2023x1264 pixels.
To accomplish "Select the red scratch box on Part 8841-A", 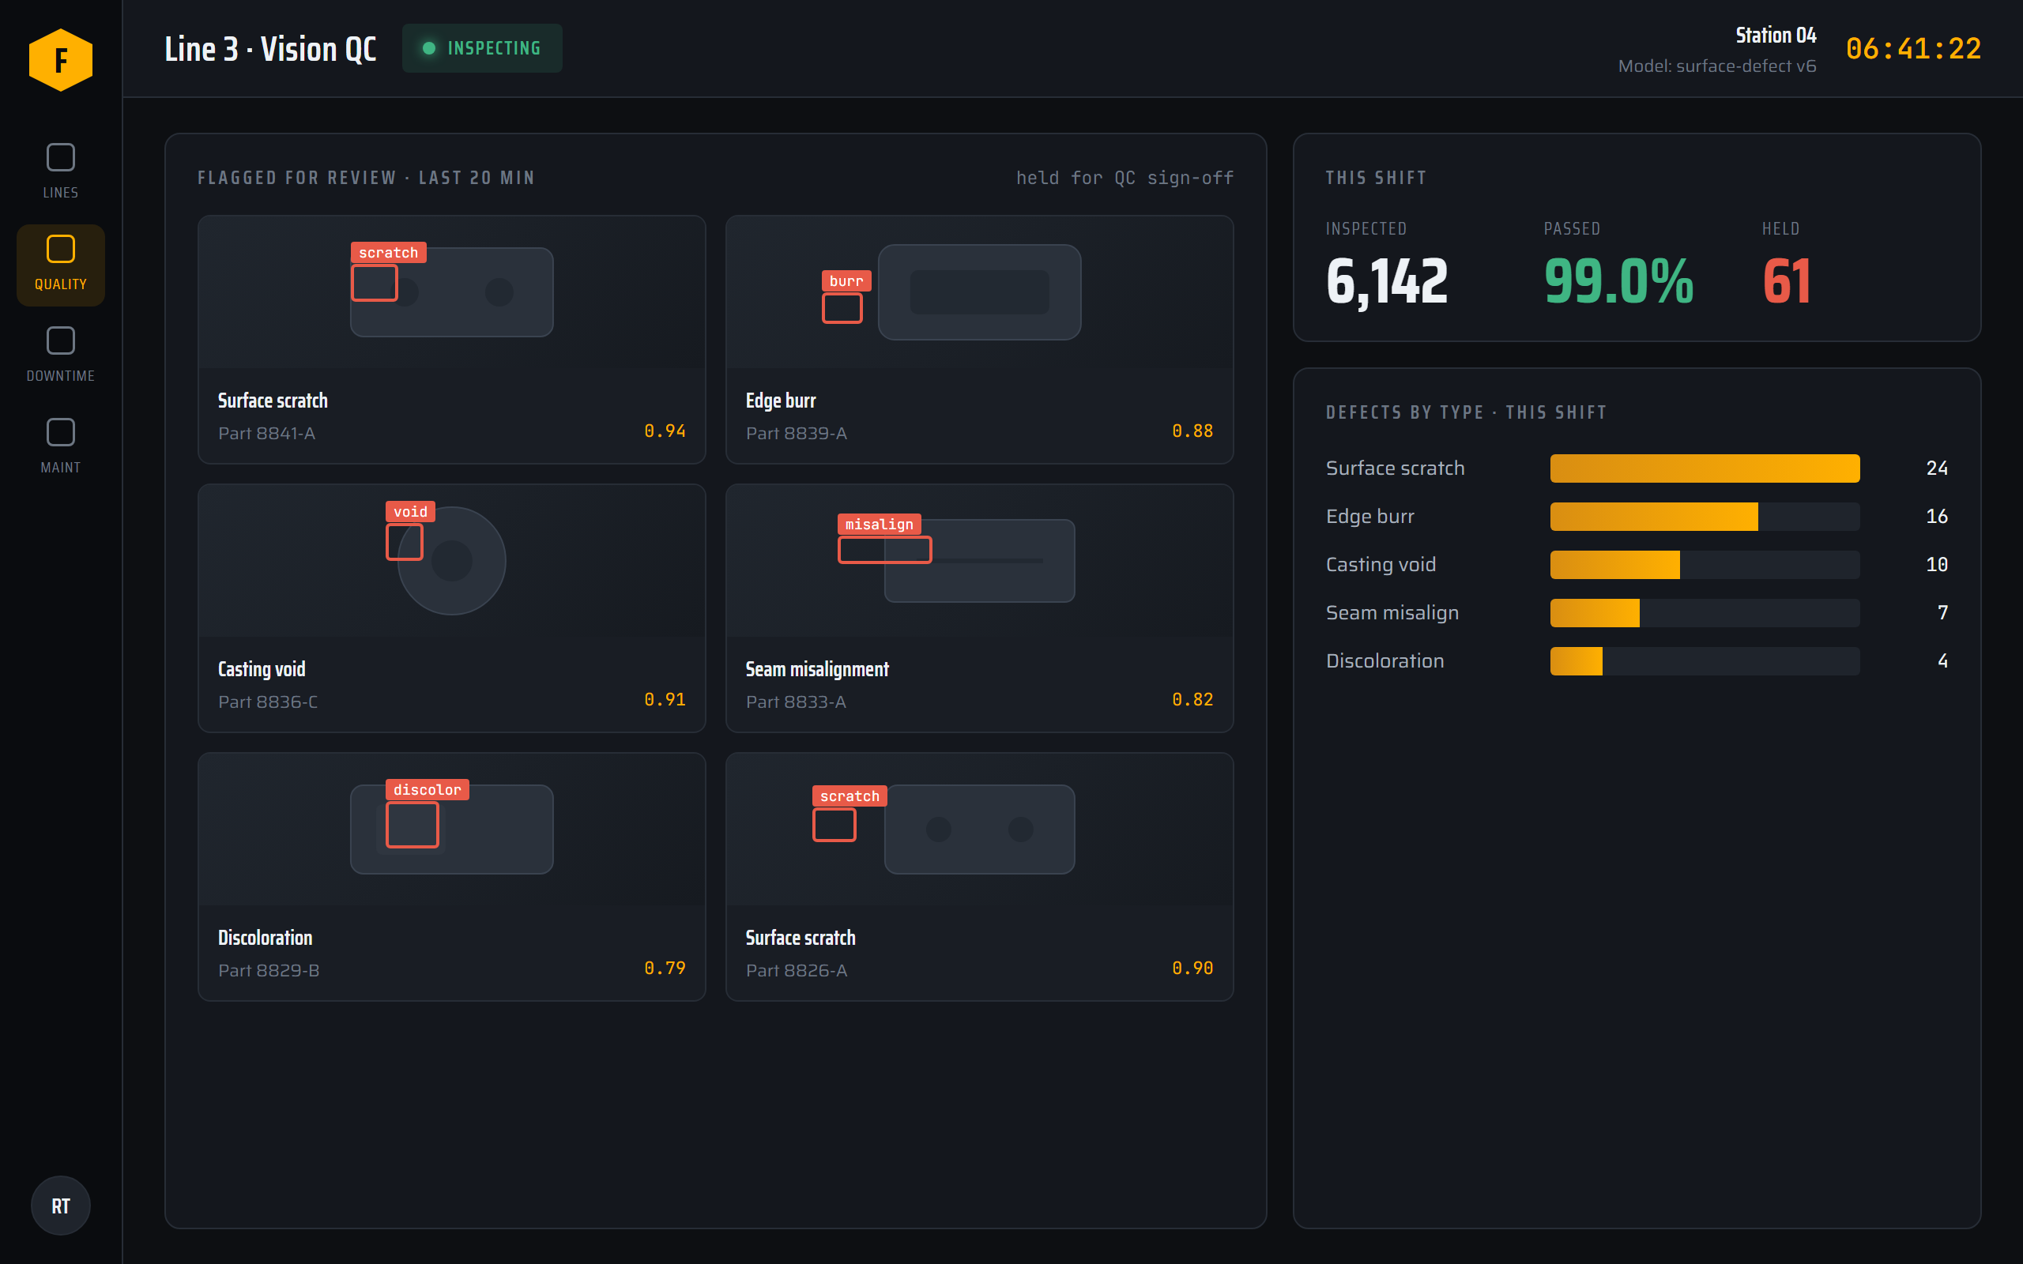I will (375, 283).
